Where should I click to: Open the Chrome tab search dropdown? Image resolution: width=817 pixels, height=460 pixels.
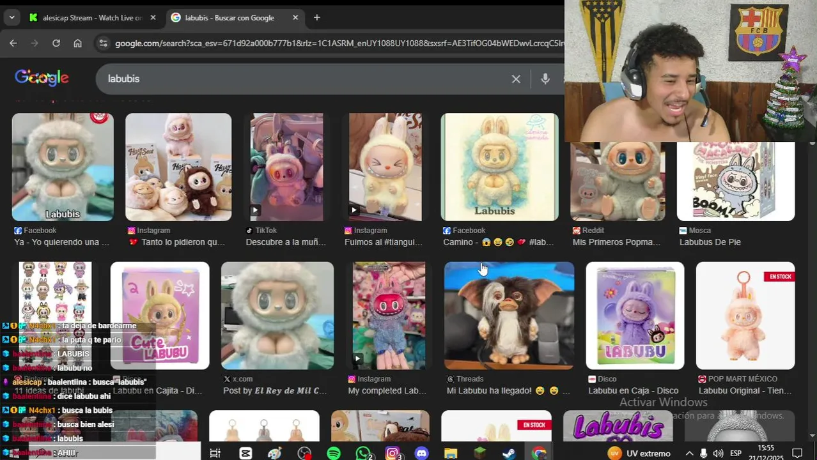12,17
